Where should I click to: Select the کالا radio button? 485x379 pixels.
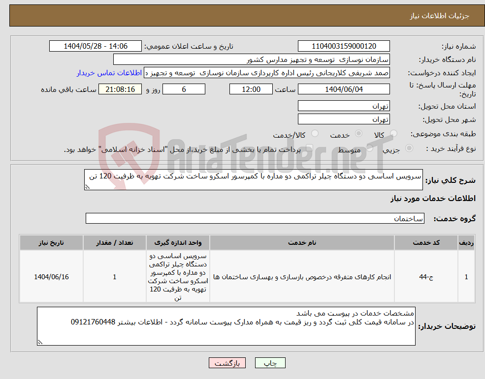394,133
